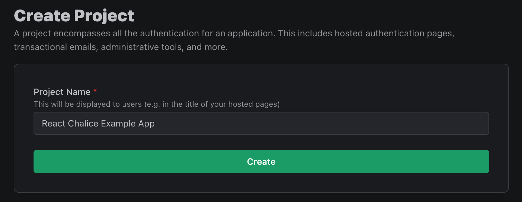The height and width of the screenshot is (202, 522).
Task: Click the Project Name label
Action: pyautogui.click(x=62, y=92)
